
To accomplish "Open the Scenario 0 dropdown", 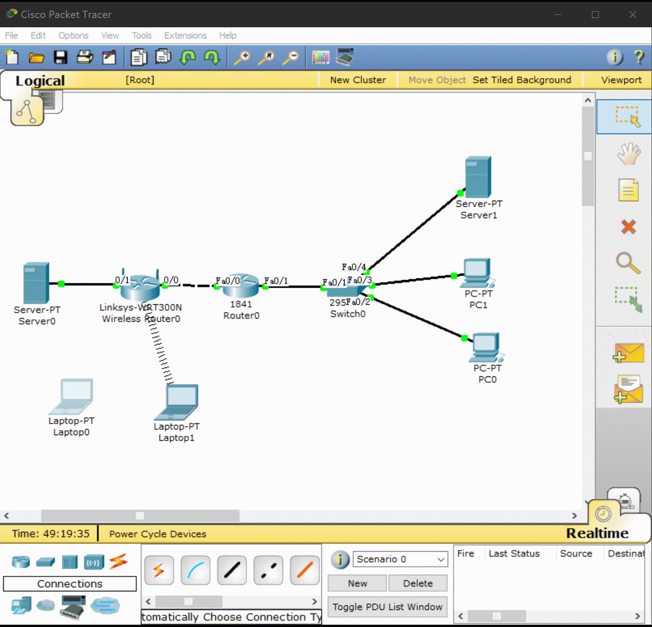I will (x=400, y=559).
